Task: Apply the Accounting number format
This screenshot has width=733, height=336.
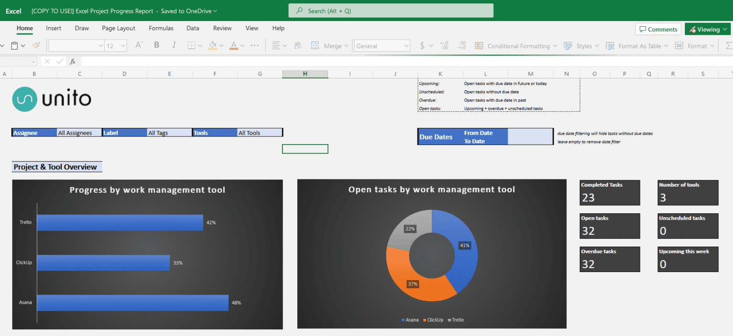Action: click(x=422, y=45)
